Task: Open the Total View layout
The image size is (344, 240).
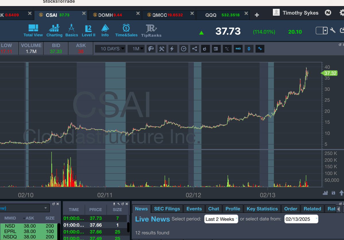Action: [x=33, y=31]
